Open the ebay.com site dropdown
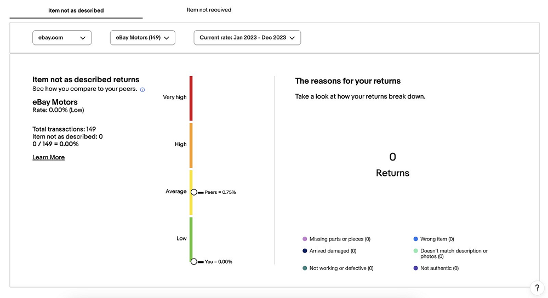The height and width of the screenshot is (298, 548). [62, 38]
